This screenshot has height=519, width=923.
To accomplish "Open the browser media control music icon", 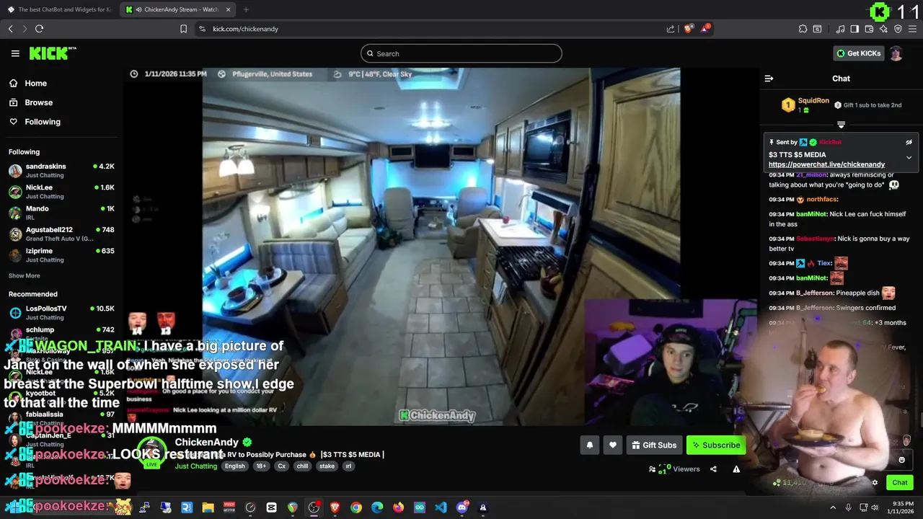I will point(840,29).
